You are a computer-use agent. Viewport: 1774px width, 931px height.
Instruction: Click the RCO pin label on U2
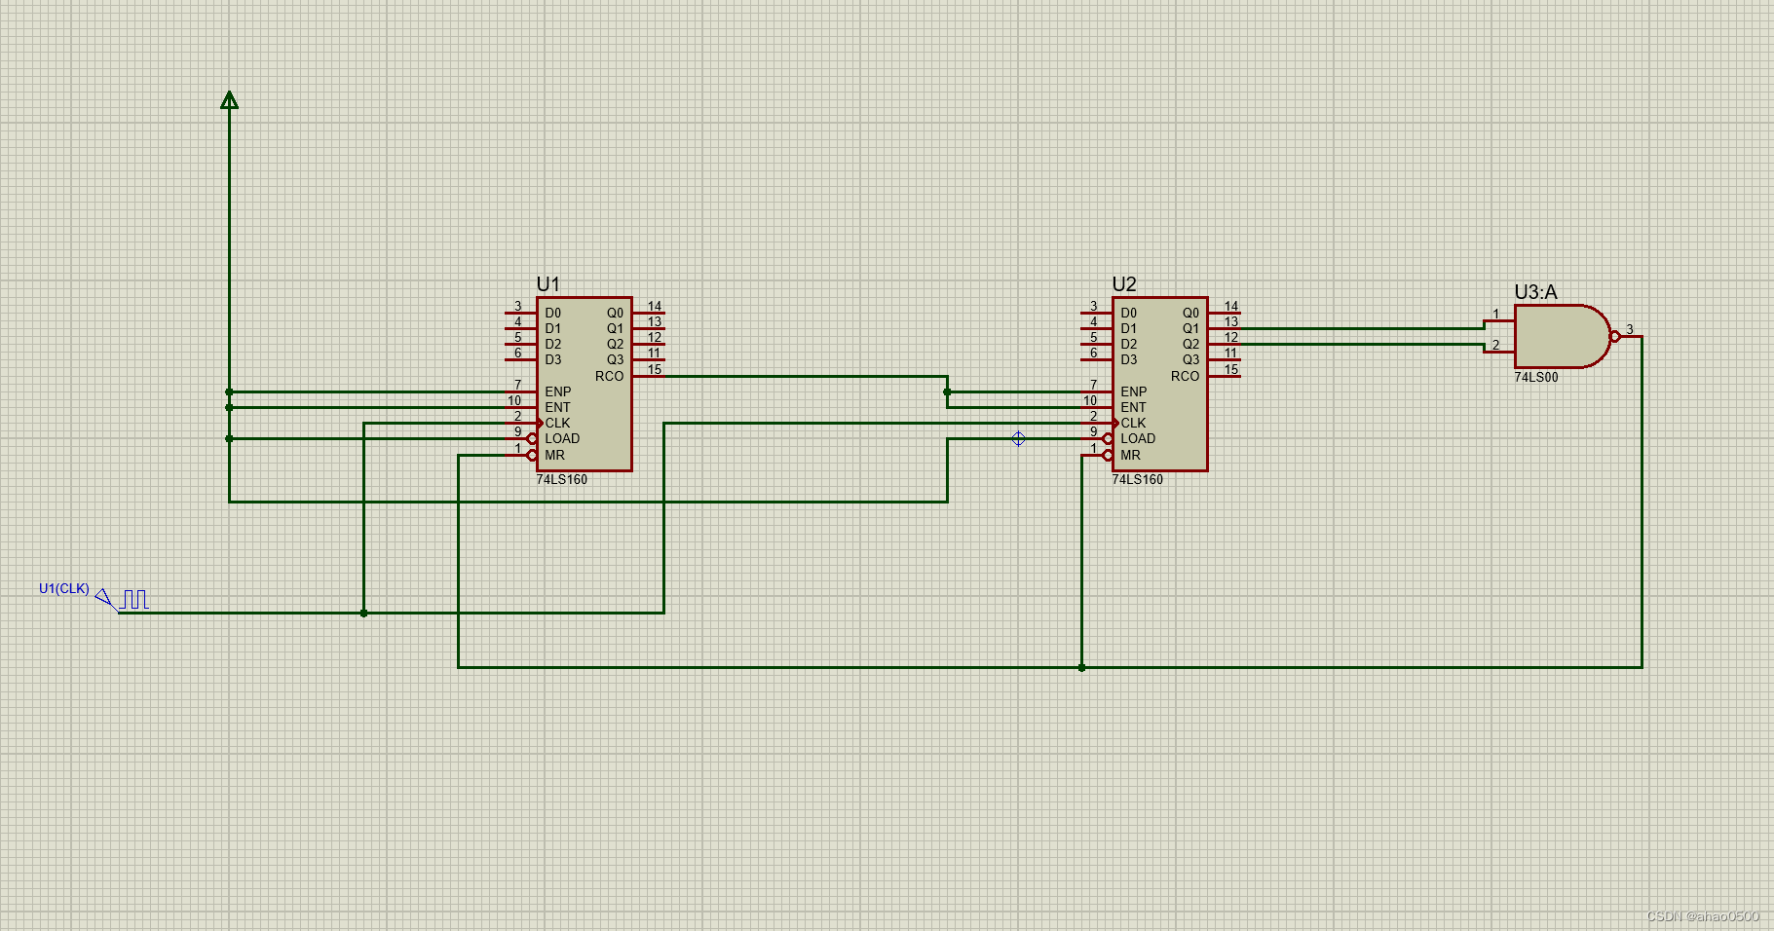(x=1185, y=376)
